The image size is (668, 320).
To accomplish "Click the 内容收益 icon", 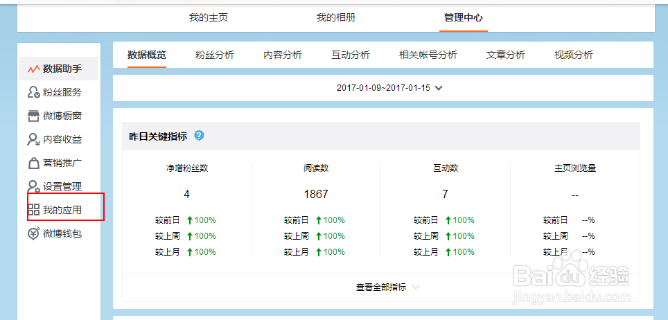I will (33, 139).
